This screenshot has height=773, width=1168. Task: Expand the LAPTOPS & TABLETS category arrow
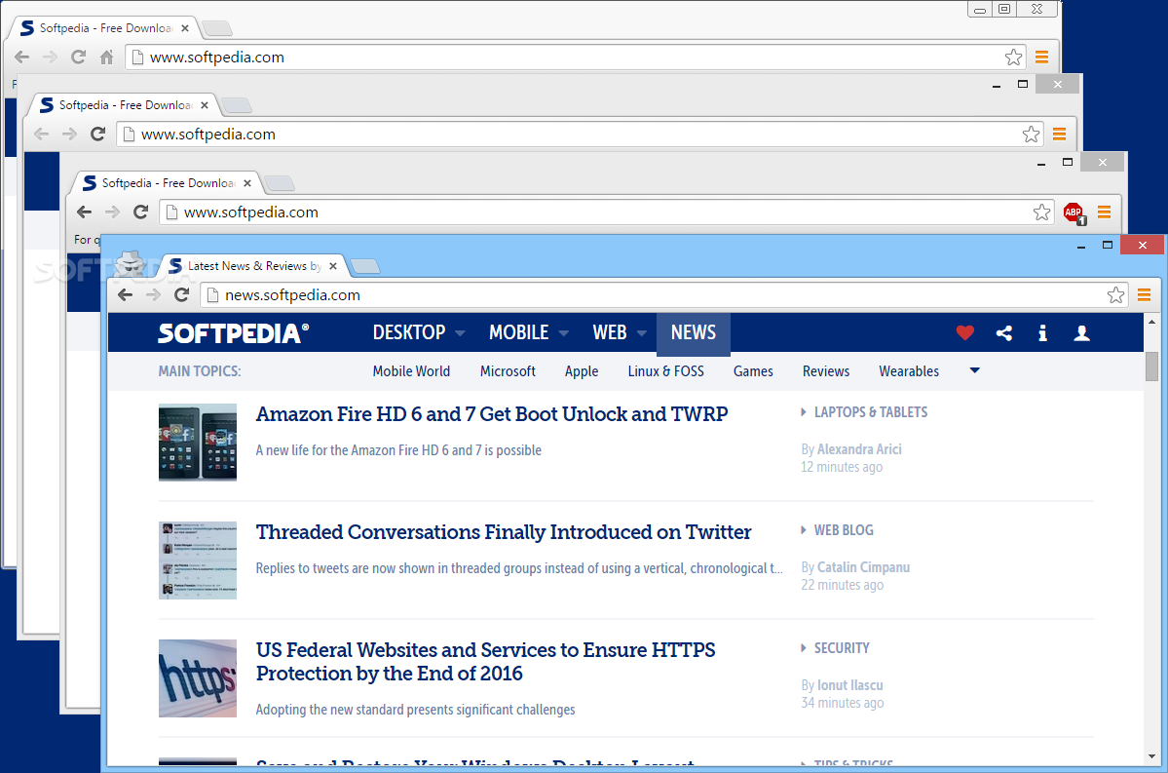point(803,412)
